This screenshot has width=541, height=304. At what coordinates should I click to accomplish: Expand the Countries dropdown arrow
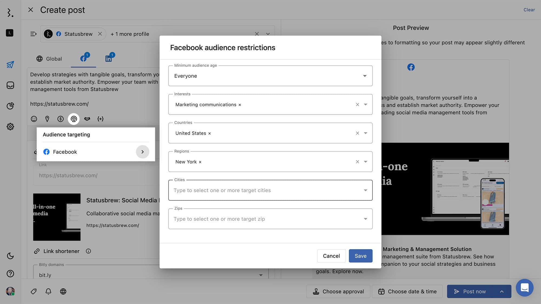pos(366,133)
